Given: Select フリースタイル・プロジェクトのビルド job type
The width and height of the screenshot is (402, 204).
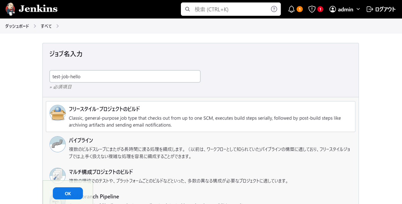Looking at the screenshot, I should pos(200,117).
